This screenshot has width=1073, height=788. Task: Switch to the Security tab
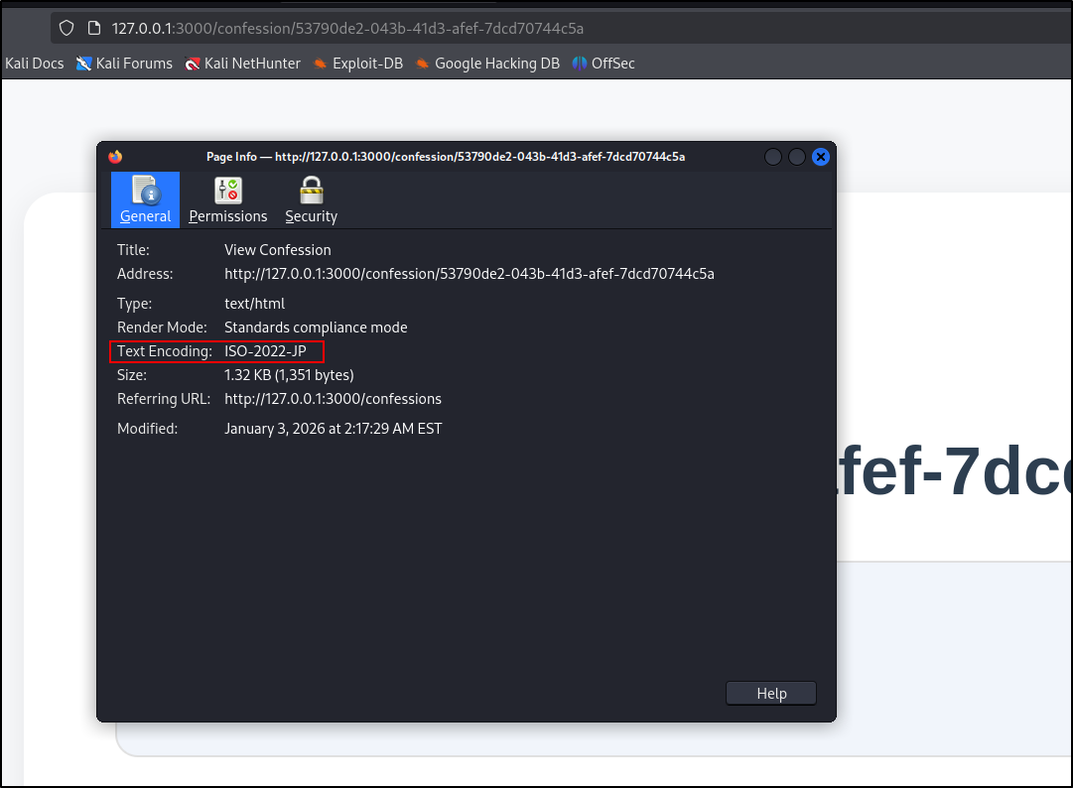tap(311, 199)
